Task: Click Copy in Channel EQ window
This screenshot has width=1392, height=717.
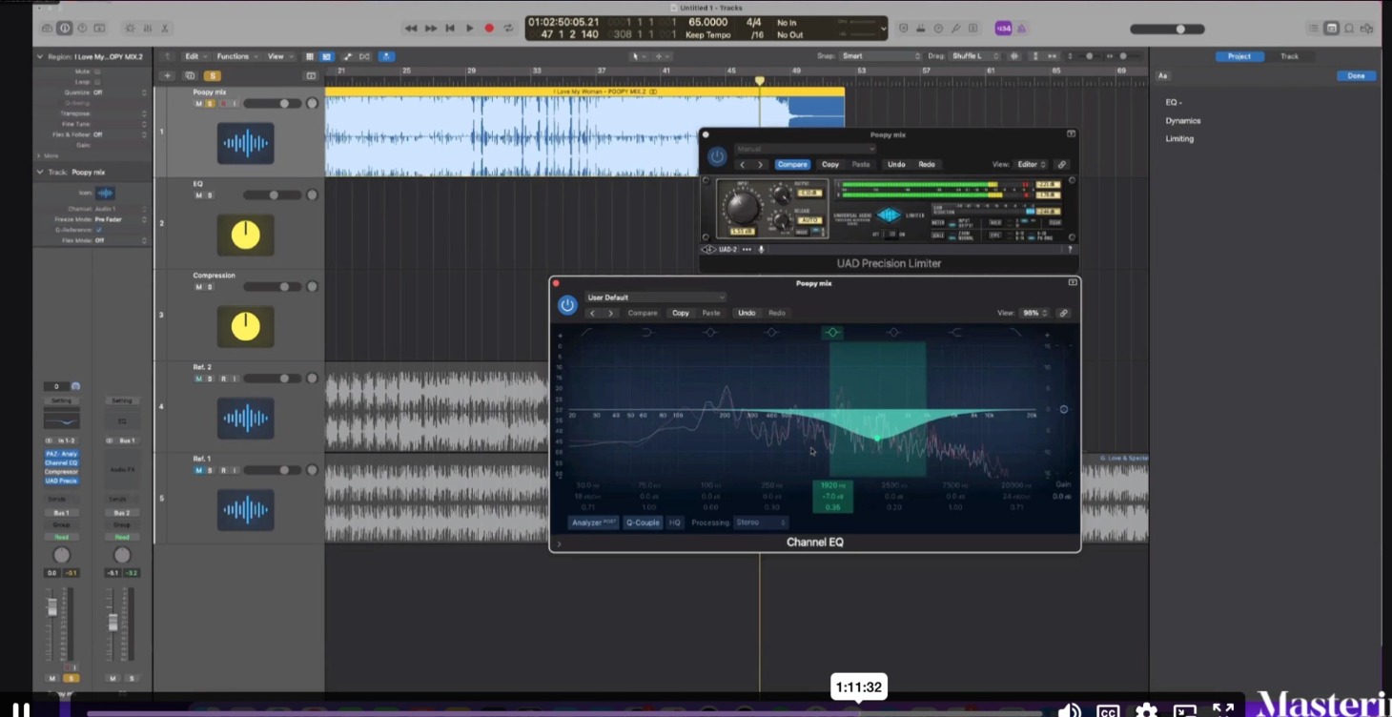Action: pos(681,313)
